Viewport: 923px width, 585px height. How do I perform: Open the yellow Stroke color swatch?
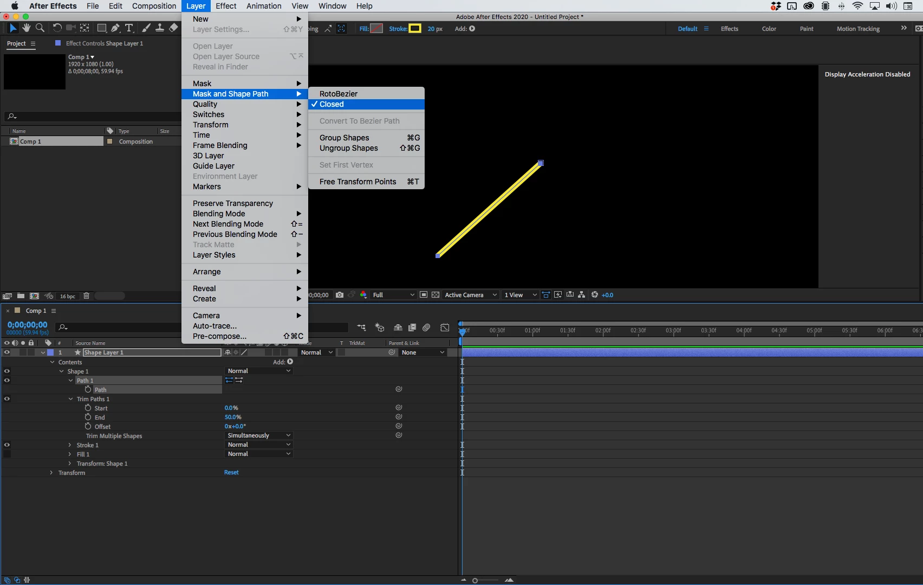[x=415, y=28]
